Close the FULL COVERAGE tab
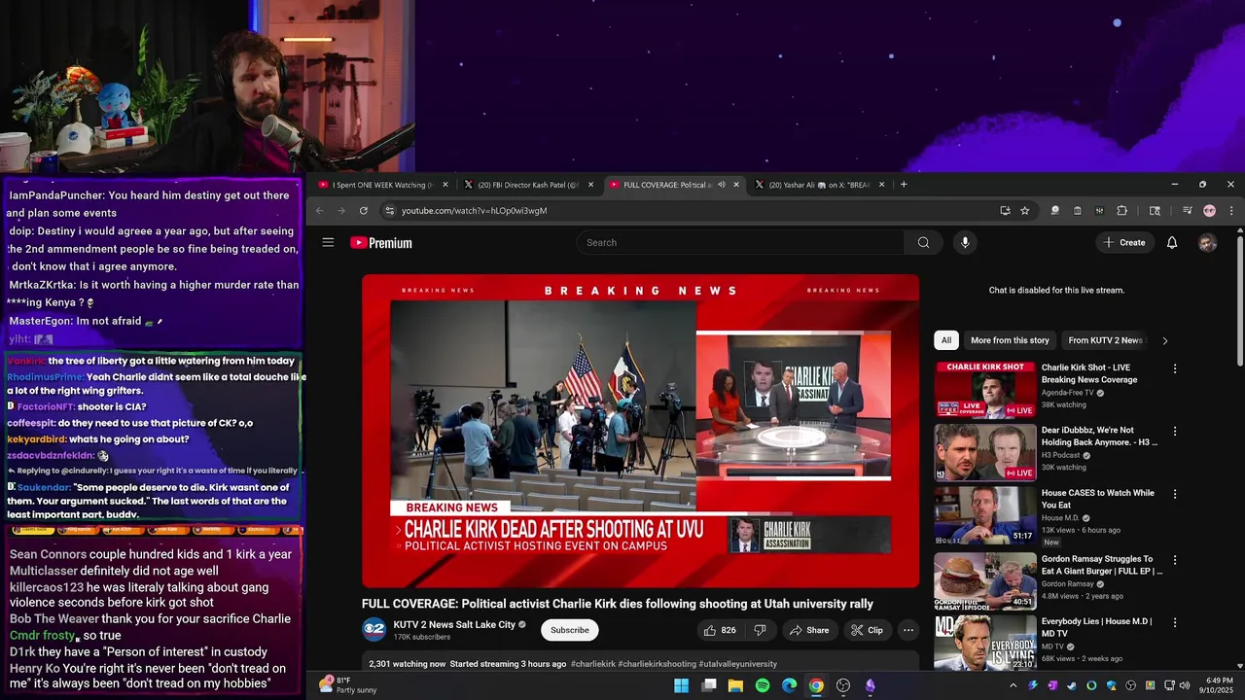Screen dimensions: 1245x700 click(x=736, y=185)
